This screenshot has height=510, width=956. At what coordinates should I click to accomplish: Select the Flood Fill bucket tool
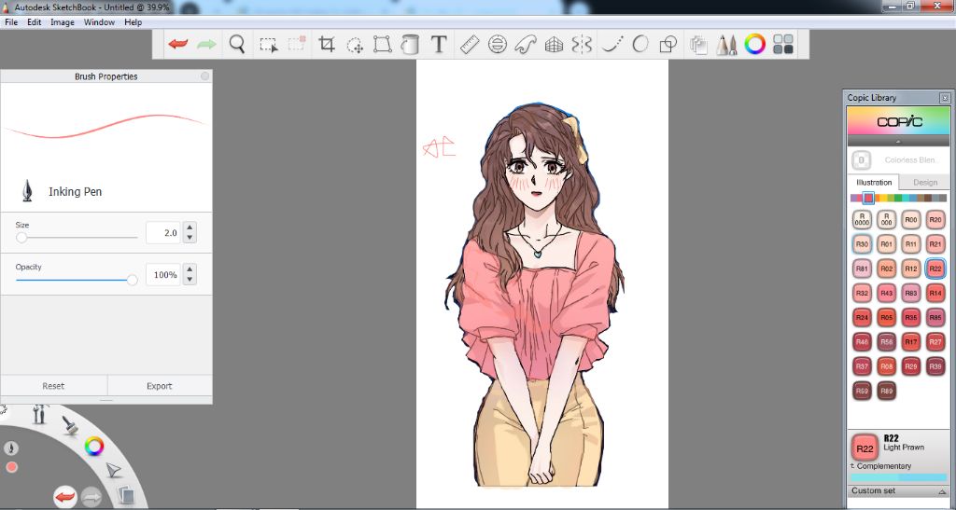click(x=410, y=44)
